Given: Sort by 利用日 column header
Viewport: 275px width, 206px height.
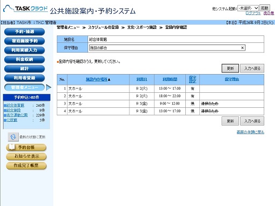Looking at the screenshot, I should (x=142, y=79).
